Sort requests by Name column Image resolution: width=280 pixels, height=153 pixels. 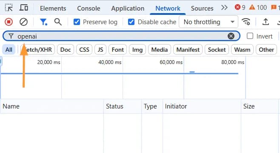(52, 106)
